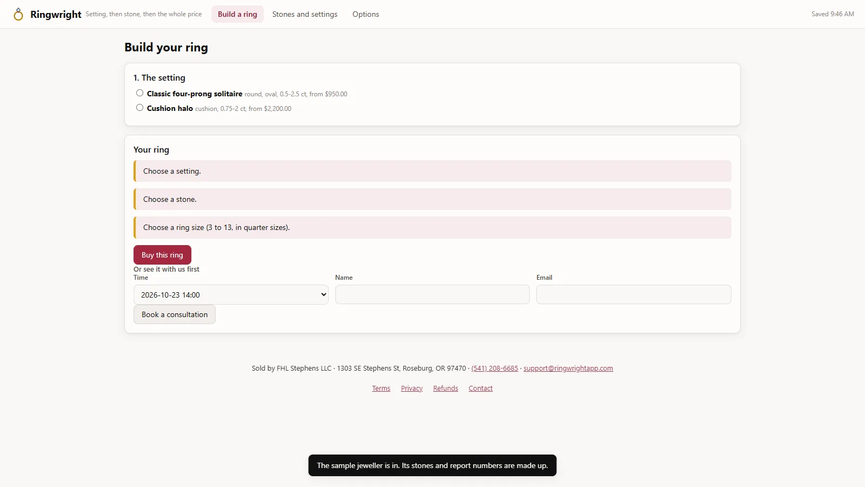Image resolution: width=865 pixels, height=487 pixels.
Task: Switch to Stones and settings tab
Action: pyautogui.click(x=305, y=14)
